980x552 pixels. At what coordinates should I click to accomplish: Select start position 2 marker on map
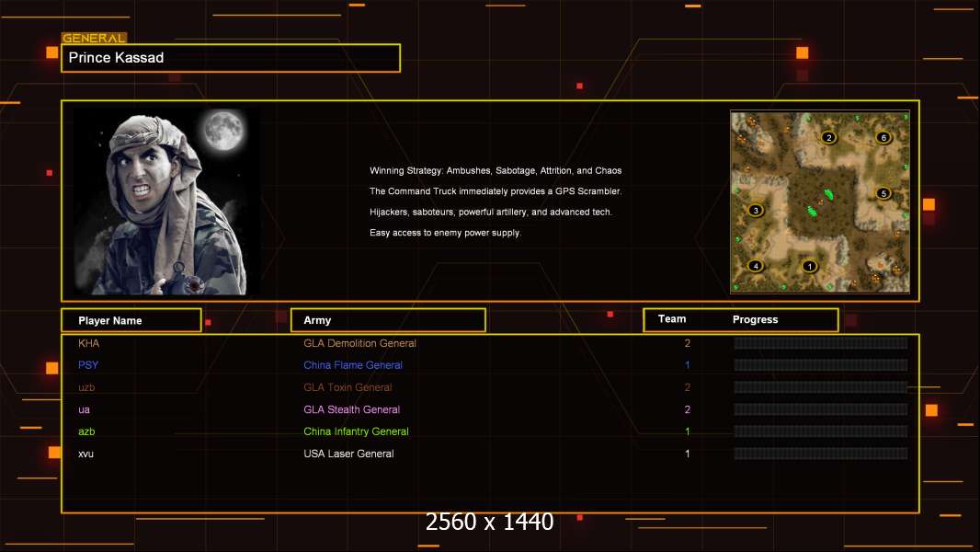tap(828, 138)
